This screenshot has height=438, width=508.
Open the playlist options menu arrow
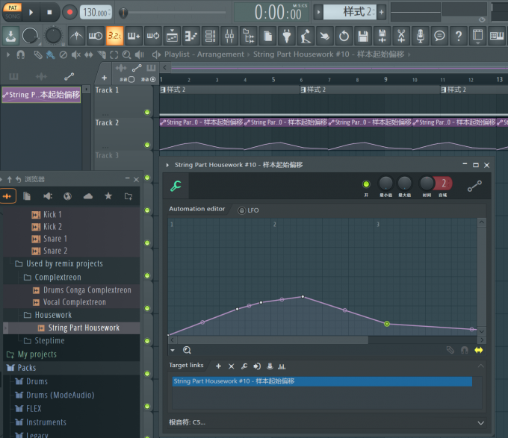(8, 54)
